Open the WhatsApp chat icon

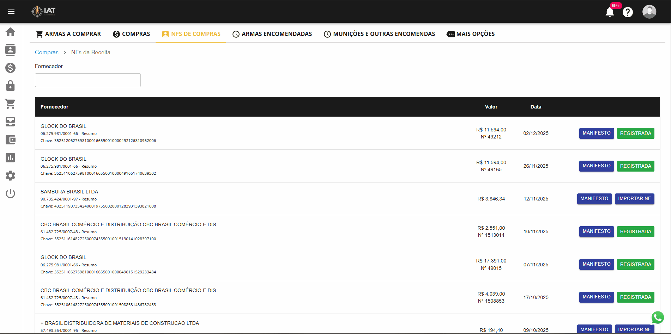(658, 317)
